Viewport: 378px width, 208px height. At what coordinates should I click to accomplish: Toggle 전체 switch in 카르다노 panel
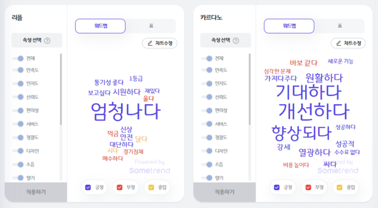(207, 58)
